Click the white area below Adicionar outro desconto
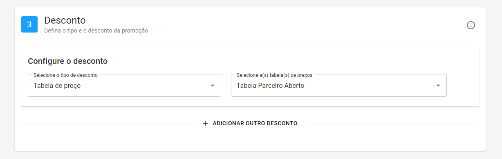502x159 pixels. click(x=250, y=139)
